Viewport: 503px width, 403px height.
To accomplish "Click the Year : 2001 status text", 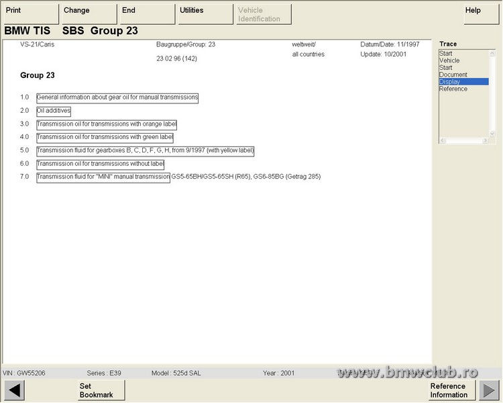I will (278, 373).
